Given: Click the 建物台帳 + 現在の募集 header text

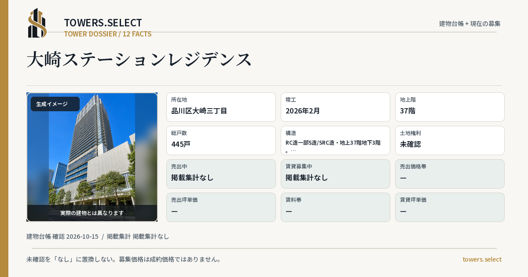Looking at the screenshot, I should (x=470, y=23).
